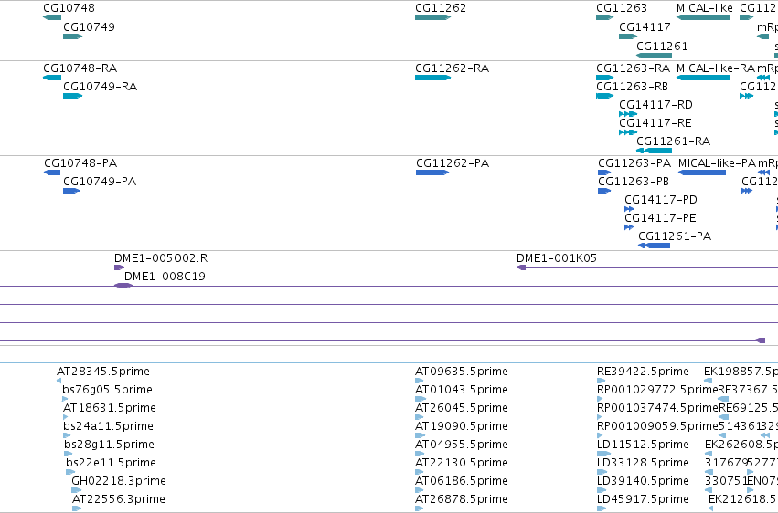Click EST AT04955.5prime
Screen dimensions: 778x513
420,454
